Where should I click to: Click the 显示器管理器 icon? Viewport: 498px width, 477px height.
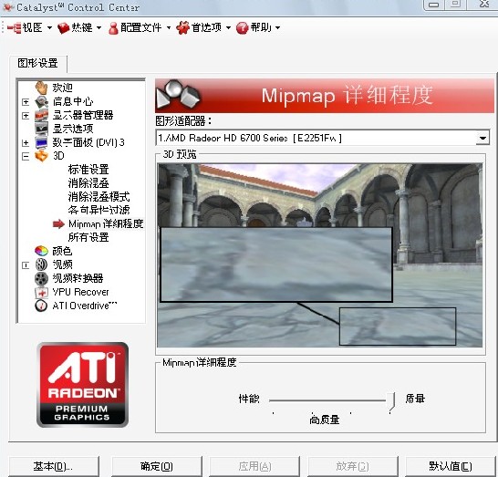click(41, 115)
